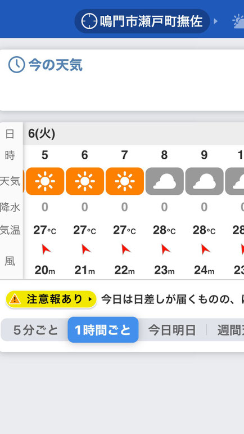The width and height of the screenshot is (244, 434).
Task: Select the sunny icon for 6 o'clock
Action: [x=85, y=181]
